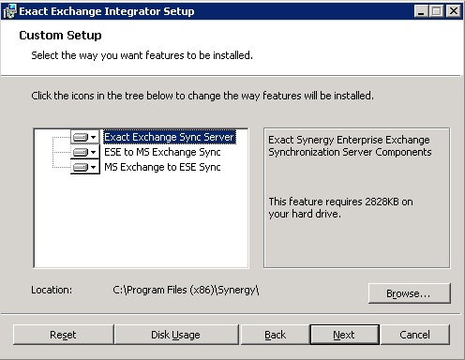
Task: Open dropdown arrow for Exact Exchange Sync Server
Action: (93, 137)
